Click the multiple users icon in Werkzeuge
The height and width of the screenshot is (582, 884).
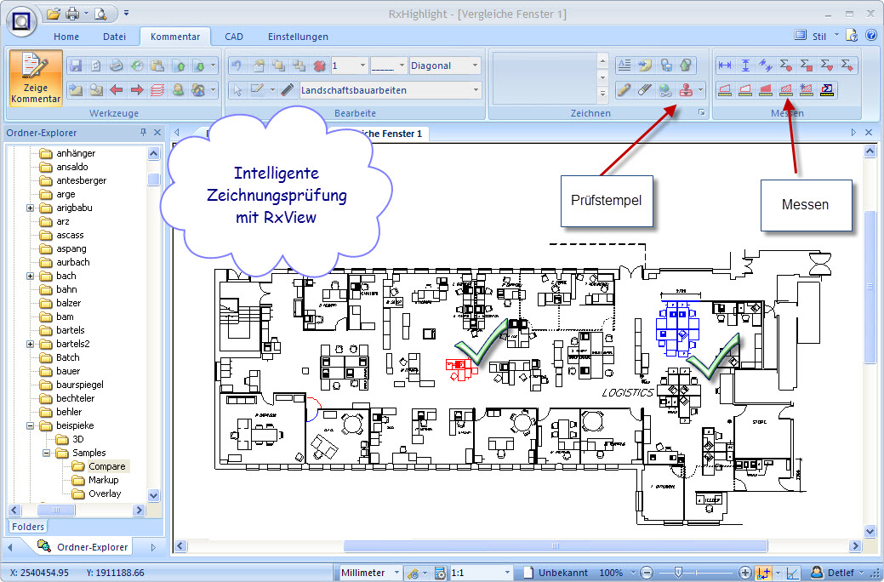click(198, 89)
